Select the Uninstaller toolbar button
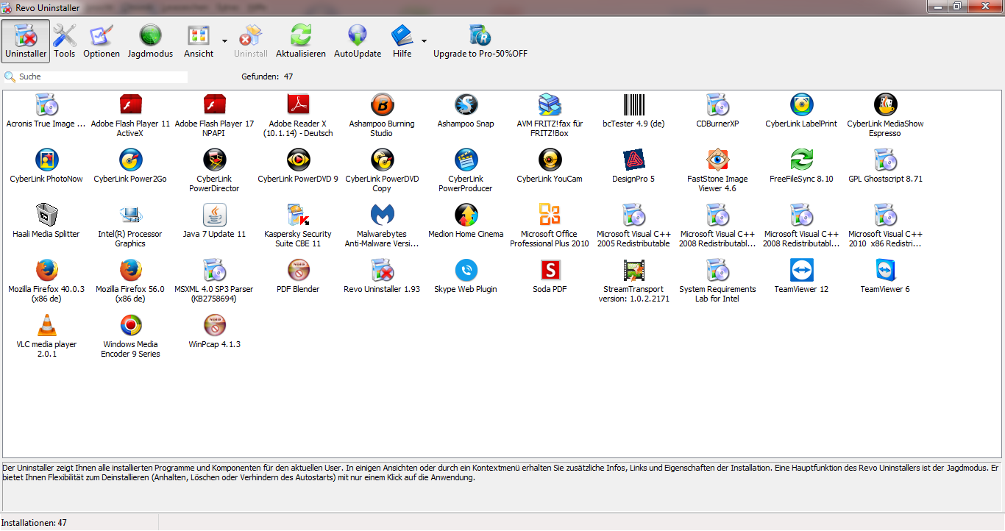 (26, 41)
